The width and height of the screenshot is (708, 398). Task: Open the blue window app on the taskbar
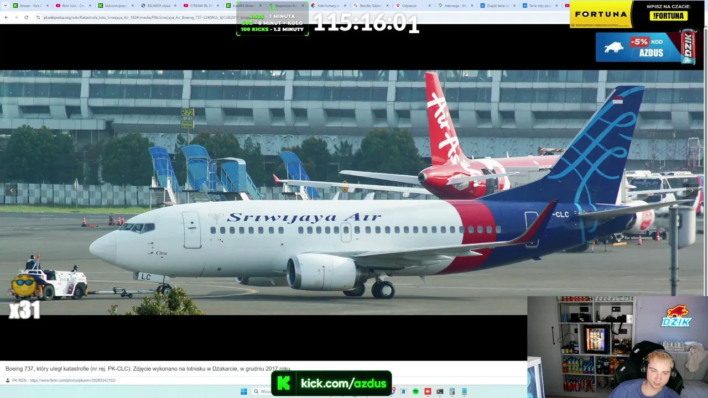point(403,391)
